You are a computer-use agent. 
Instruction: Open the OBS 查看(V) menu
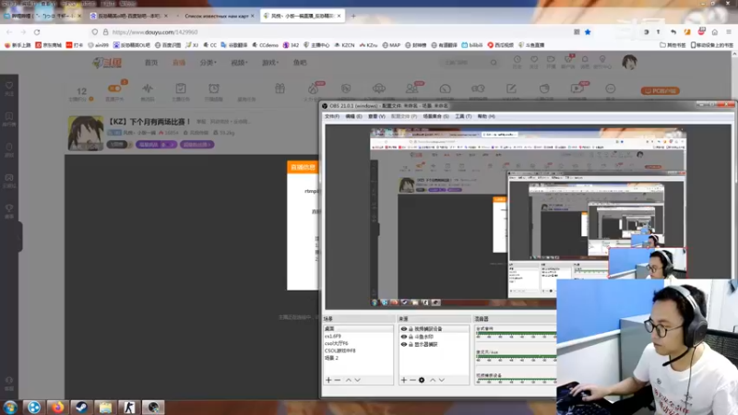(376, 116)
